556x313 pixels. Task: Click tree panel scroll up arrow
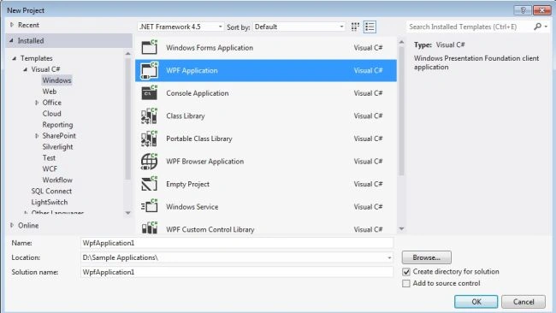[128, 54]
